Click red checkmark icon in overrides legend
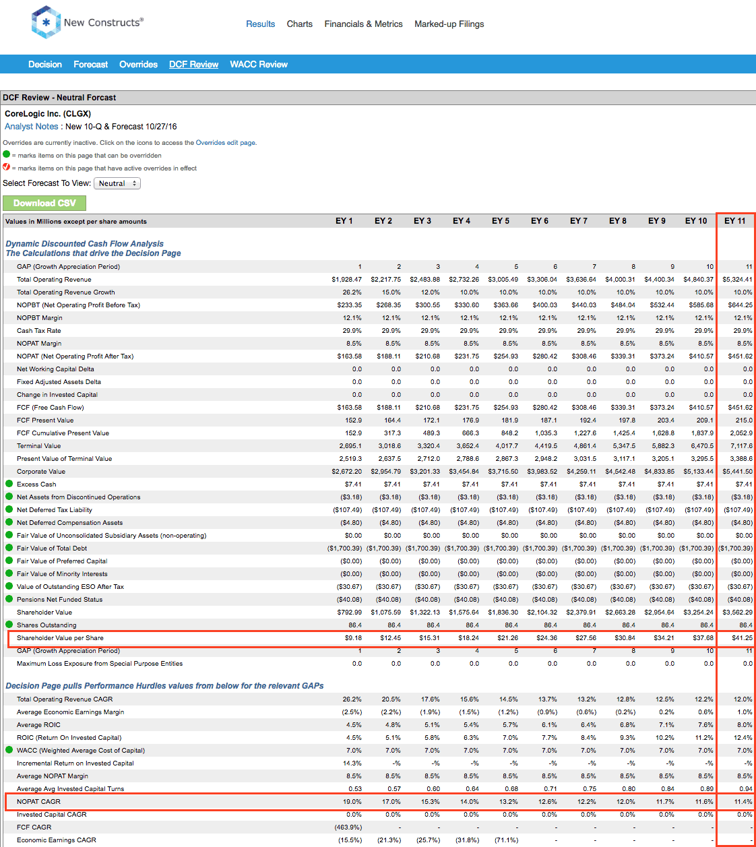This screenshot has width=756, height=847. (7, 167)
